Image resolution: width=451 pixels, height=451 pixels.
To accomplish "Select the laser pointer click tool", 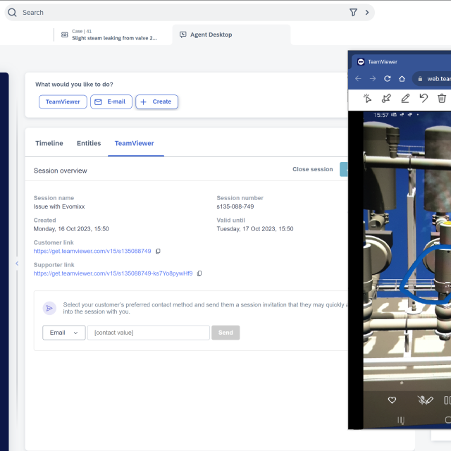I will click(367, 99).
